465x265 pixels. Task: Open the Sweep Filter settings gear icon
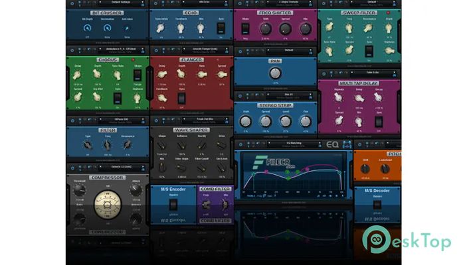pos(324,3)
